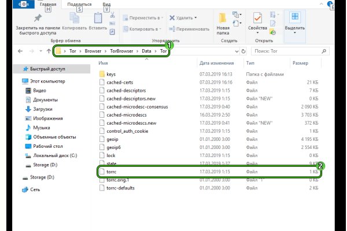This screenshot has width=347, height=231.
Task: Select the torrc file
Action: [112, 172]
